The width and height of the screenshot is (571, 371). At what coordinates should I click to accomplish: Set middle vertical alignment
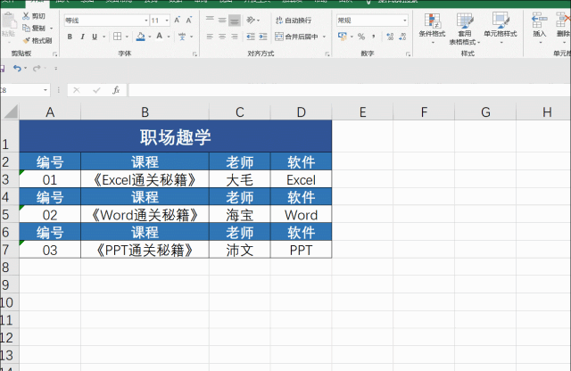tap(222, 20)
